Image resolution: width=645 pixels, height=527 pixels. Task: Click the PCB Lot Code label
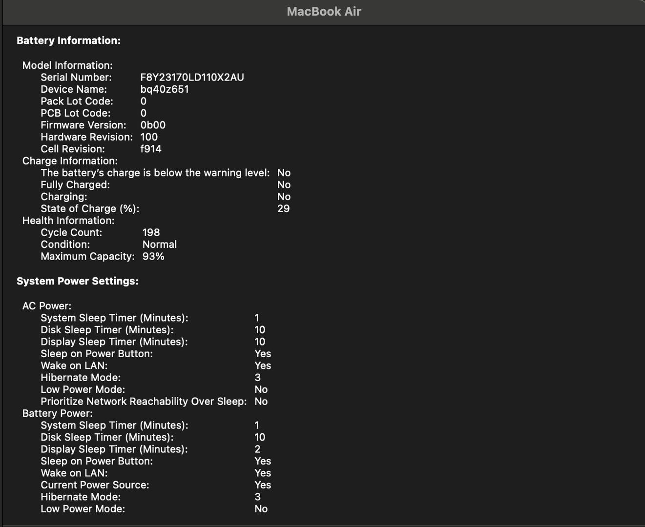click(x=76, y=113)
